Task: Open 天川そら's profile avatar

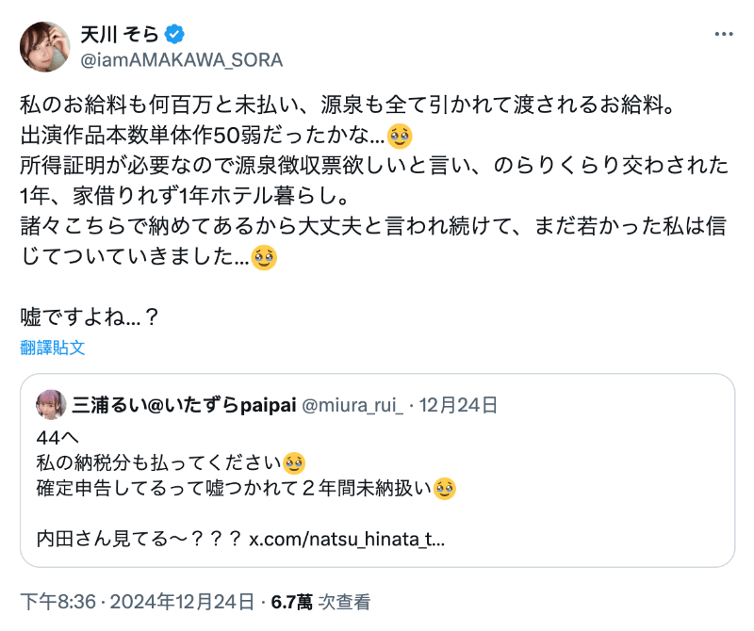Action: click(x=42, y=44)
